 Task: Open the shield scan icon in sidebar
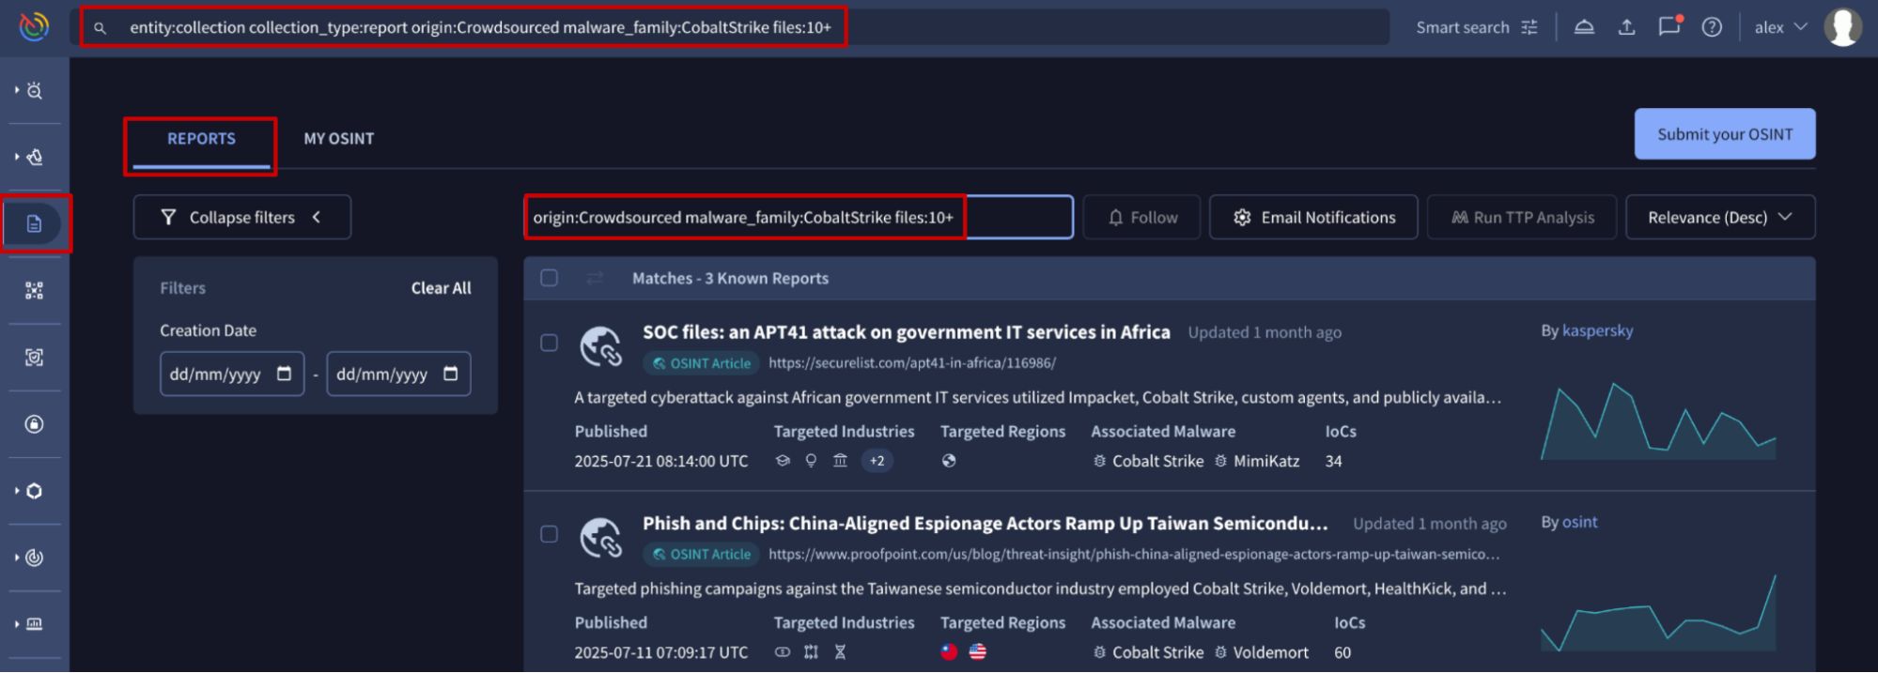coord(35,358)
